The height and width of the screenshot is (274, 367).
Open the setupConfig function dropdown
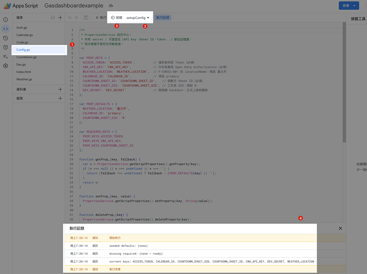pyautogui.click(x=138, y=18)
